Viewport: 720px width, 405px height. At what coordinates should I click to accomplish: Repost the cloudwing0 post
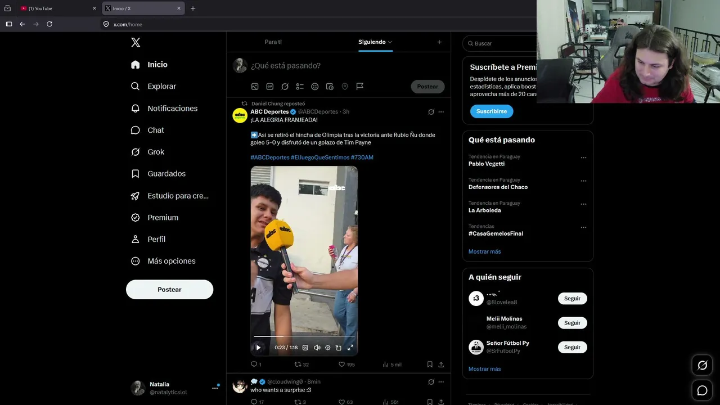click(300, 402)
